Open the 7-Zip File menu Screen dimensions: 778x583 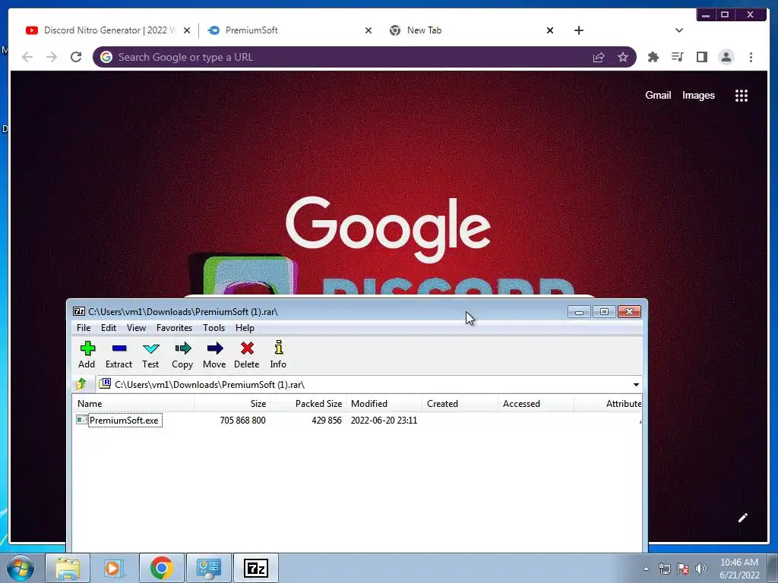[84, 328]
